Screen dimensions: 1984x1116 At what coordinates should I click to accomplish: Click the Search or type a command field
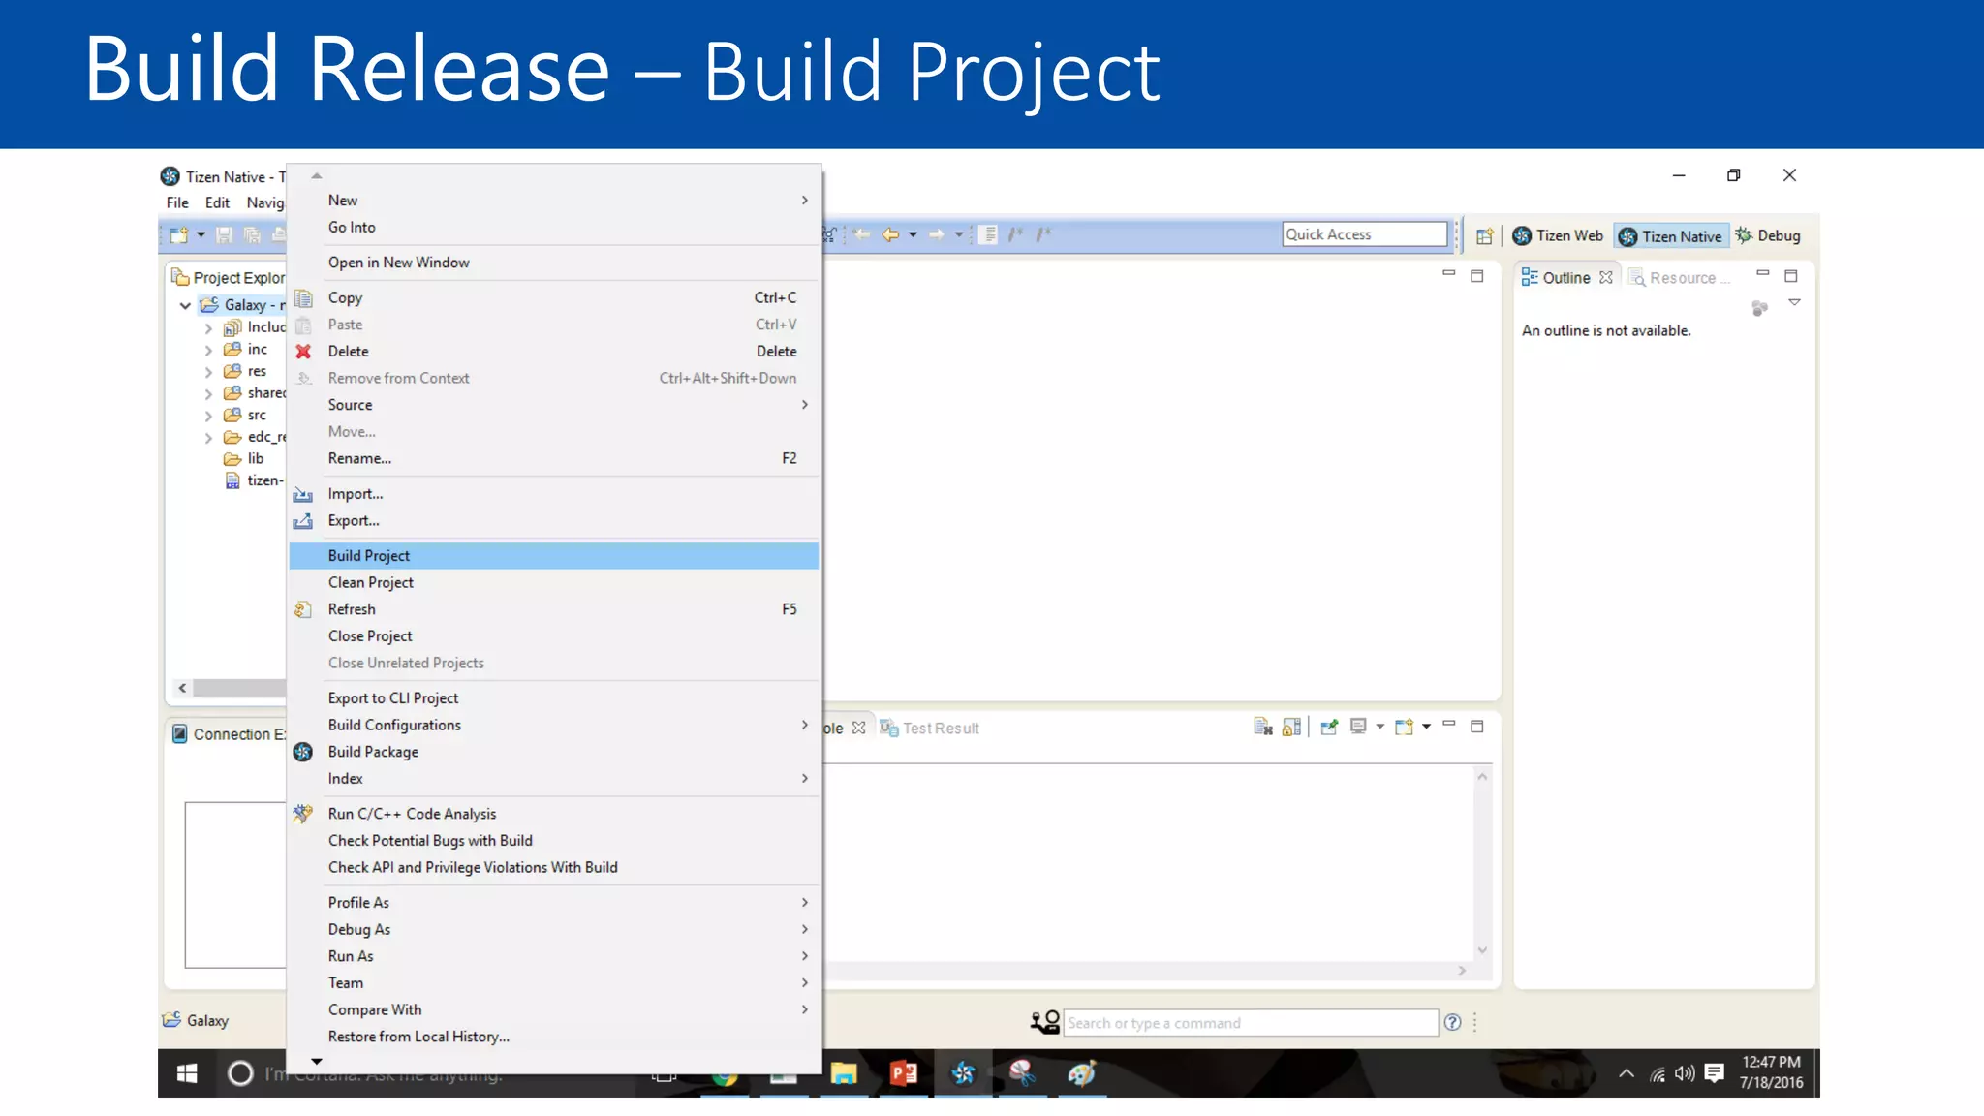1251,1023
